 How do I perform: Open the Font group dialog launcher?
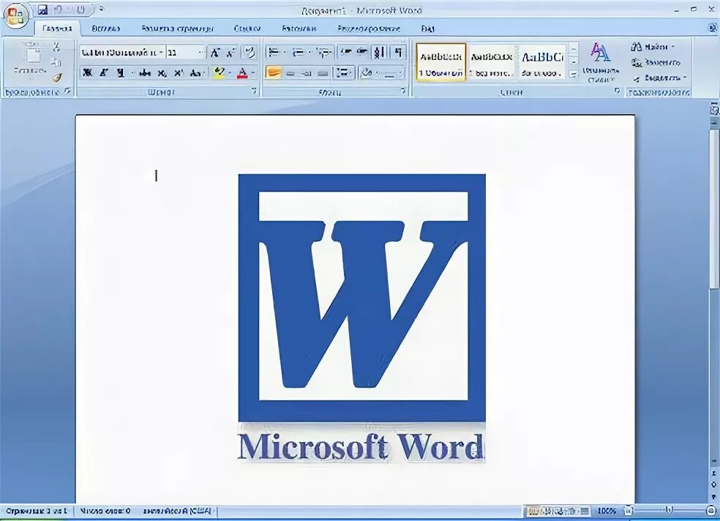pos(254,91)
